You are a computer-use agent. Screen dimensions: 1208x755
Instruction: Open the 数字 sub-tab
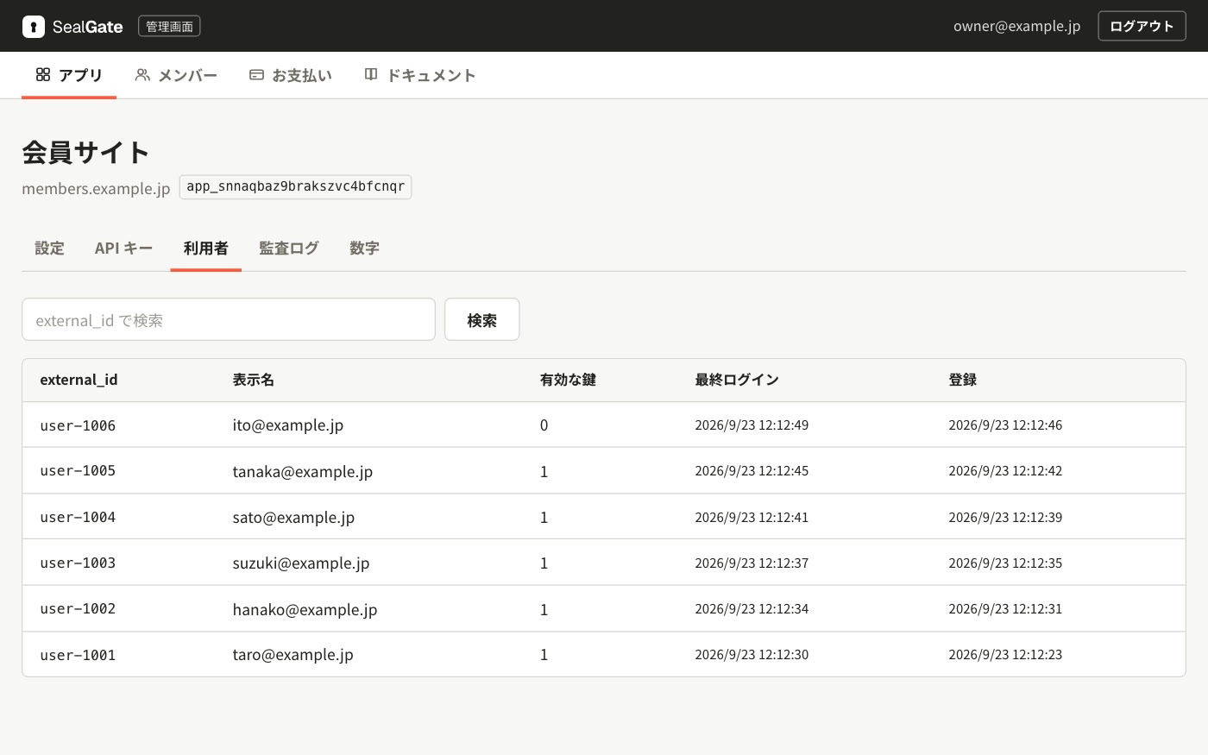coord(364,249)
